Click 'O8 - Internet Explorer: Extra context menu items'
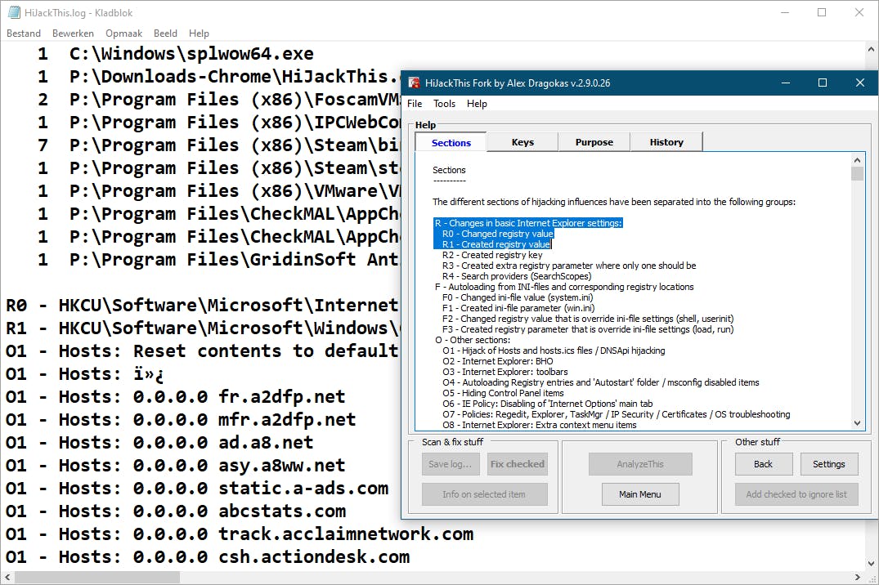Viewport: 879px width, 585px height. coord(540,425)
